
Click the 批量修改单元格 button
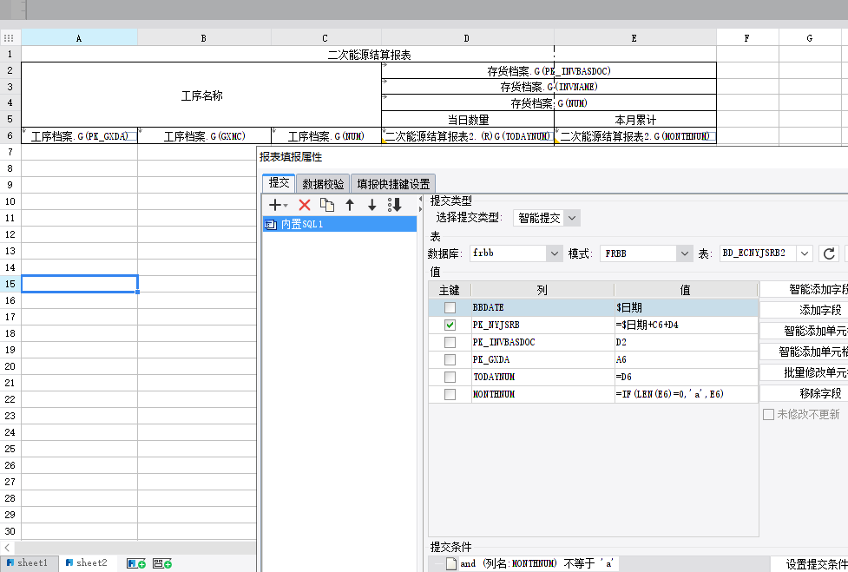point(804,372)
